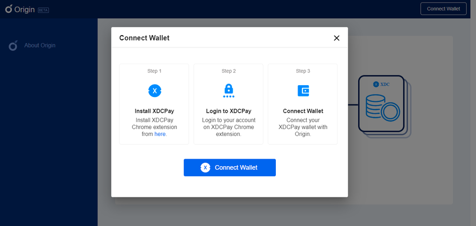Click the XDCPay logo icon in Step 1

point(155,91)
